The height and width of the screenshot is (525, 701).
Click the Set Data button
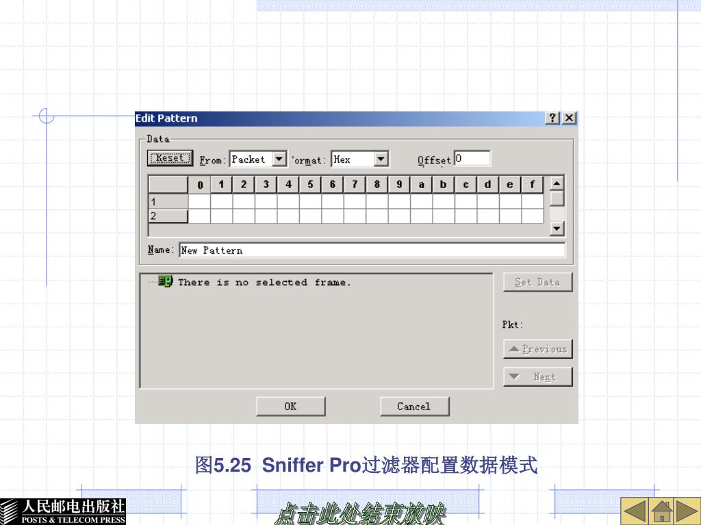537,282
